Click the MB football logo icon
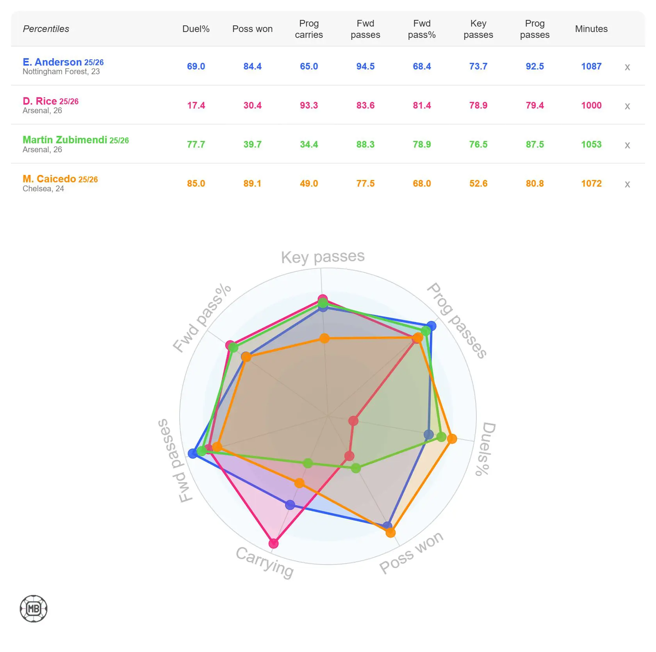Viewport: 656px width, 652px height. [x=34, y=608]
